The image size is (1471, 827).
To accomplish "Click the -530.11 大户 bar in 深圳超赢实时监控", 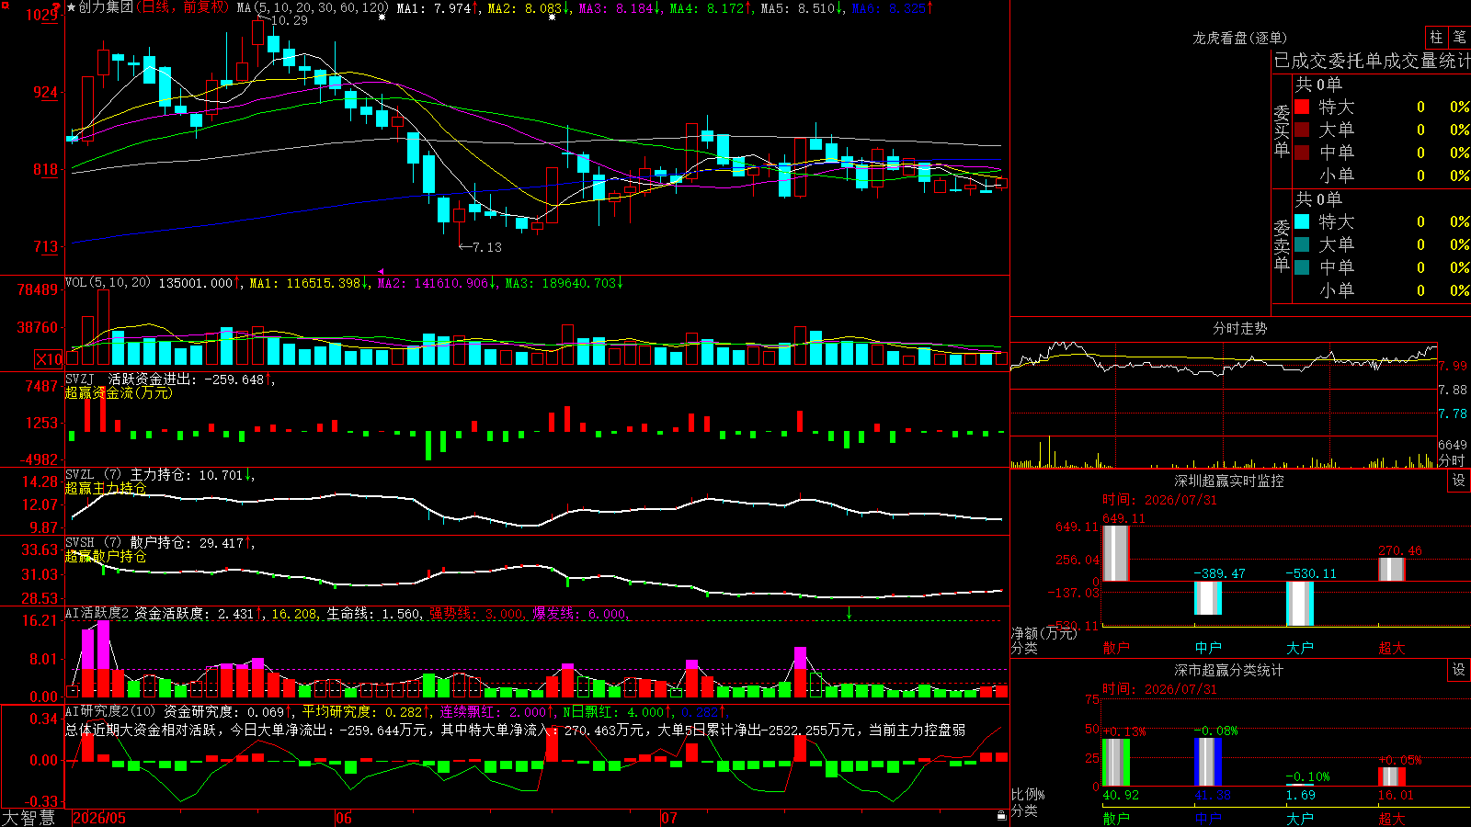I will [x=1299, y=604].
